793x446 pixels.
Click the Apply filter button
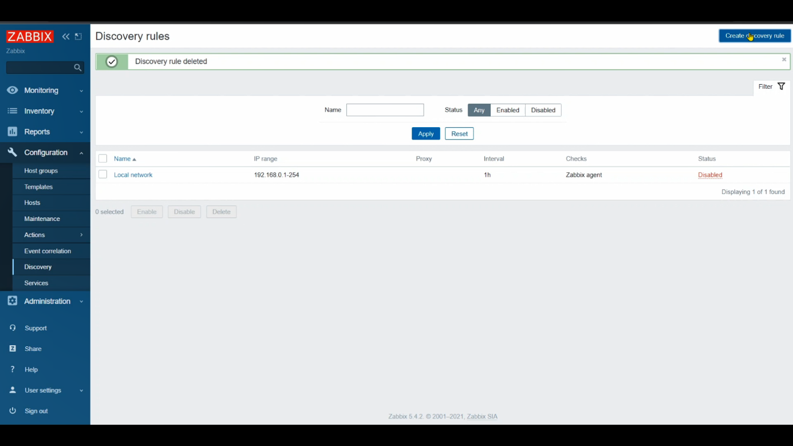click(x=426, y=133)
